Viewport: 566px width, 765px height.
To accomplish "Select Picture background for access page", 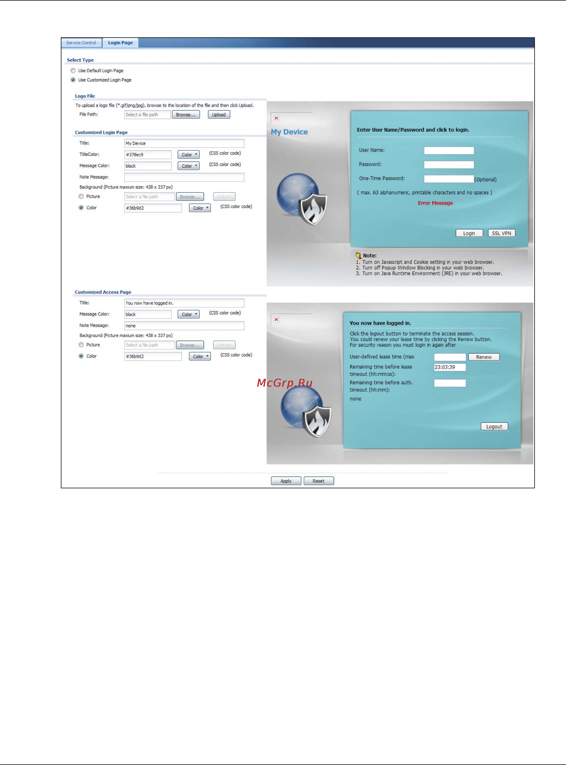I will (81, 345).
